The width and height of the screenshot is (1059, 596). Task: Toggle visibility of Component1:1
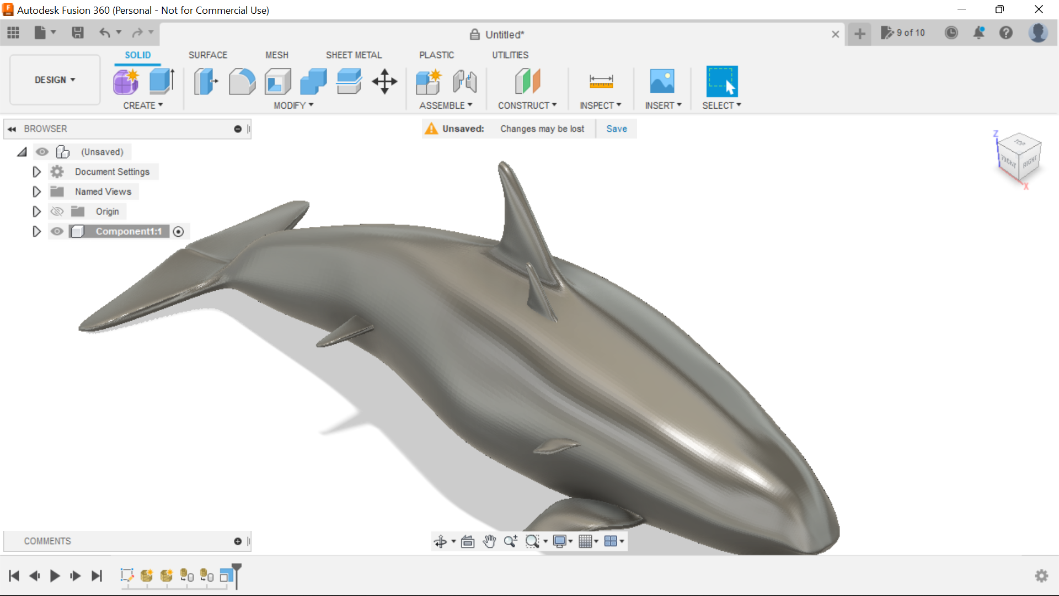57,231
